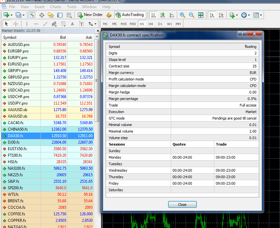The height and width of the screenshot is (228, 280).
Task: Select the crosshair tool
Action: 16,24
